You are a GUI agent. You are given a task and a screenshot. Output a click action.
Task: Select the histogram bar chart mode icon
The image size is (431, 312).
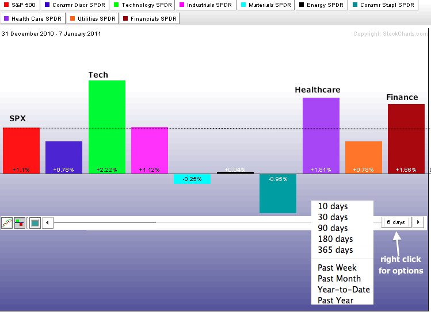point(20,223)
